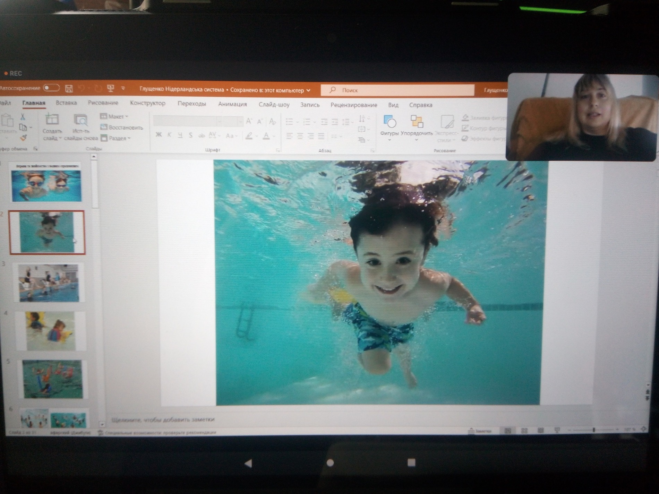Click the Save icon in title bar
Viewport: 659px width, 494px height.
(69, 89)
